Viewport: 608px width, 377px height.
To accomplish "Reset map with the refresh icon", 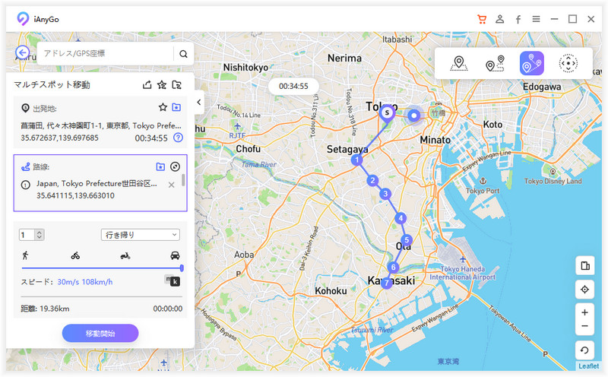I will pyautogui.click(x=584, y=350).
